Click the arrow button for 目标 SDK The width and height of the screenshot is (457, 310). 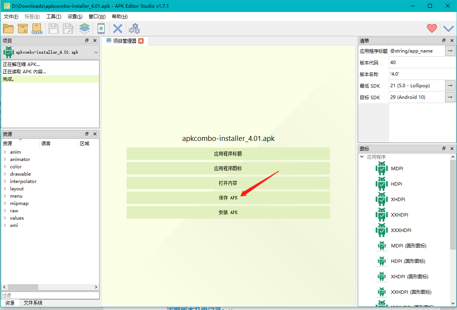[x=450, y=97]
